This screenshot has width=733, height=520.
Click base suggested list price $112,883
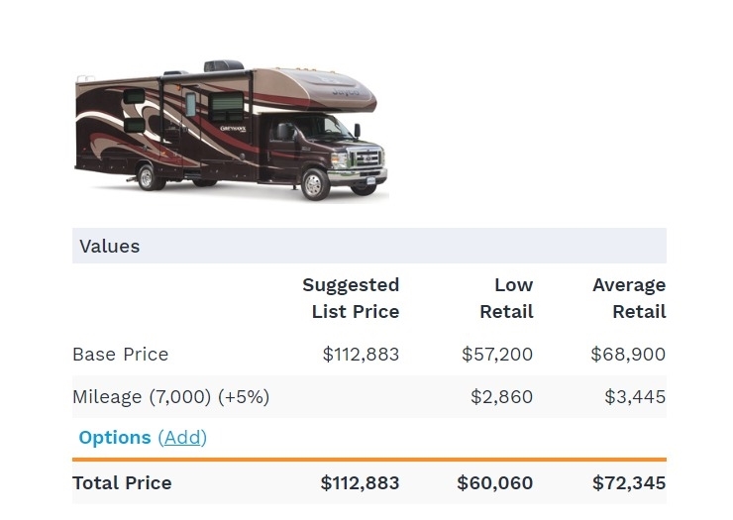coord(361,354)
